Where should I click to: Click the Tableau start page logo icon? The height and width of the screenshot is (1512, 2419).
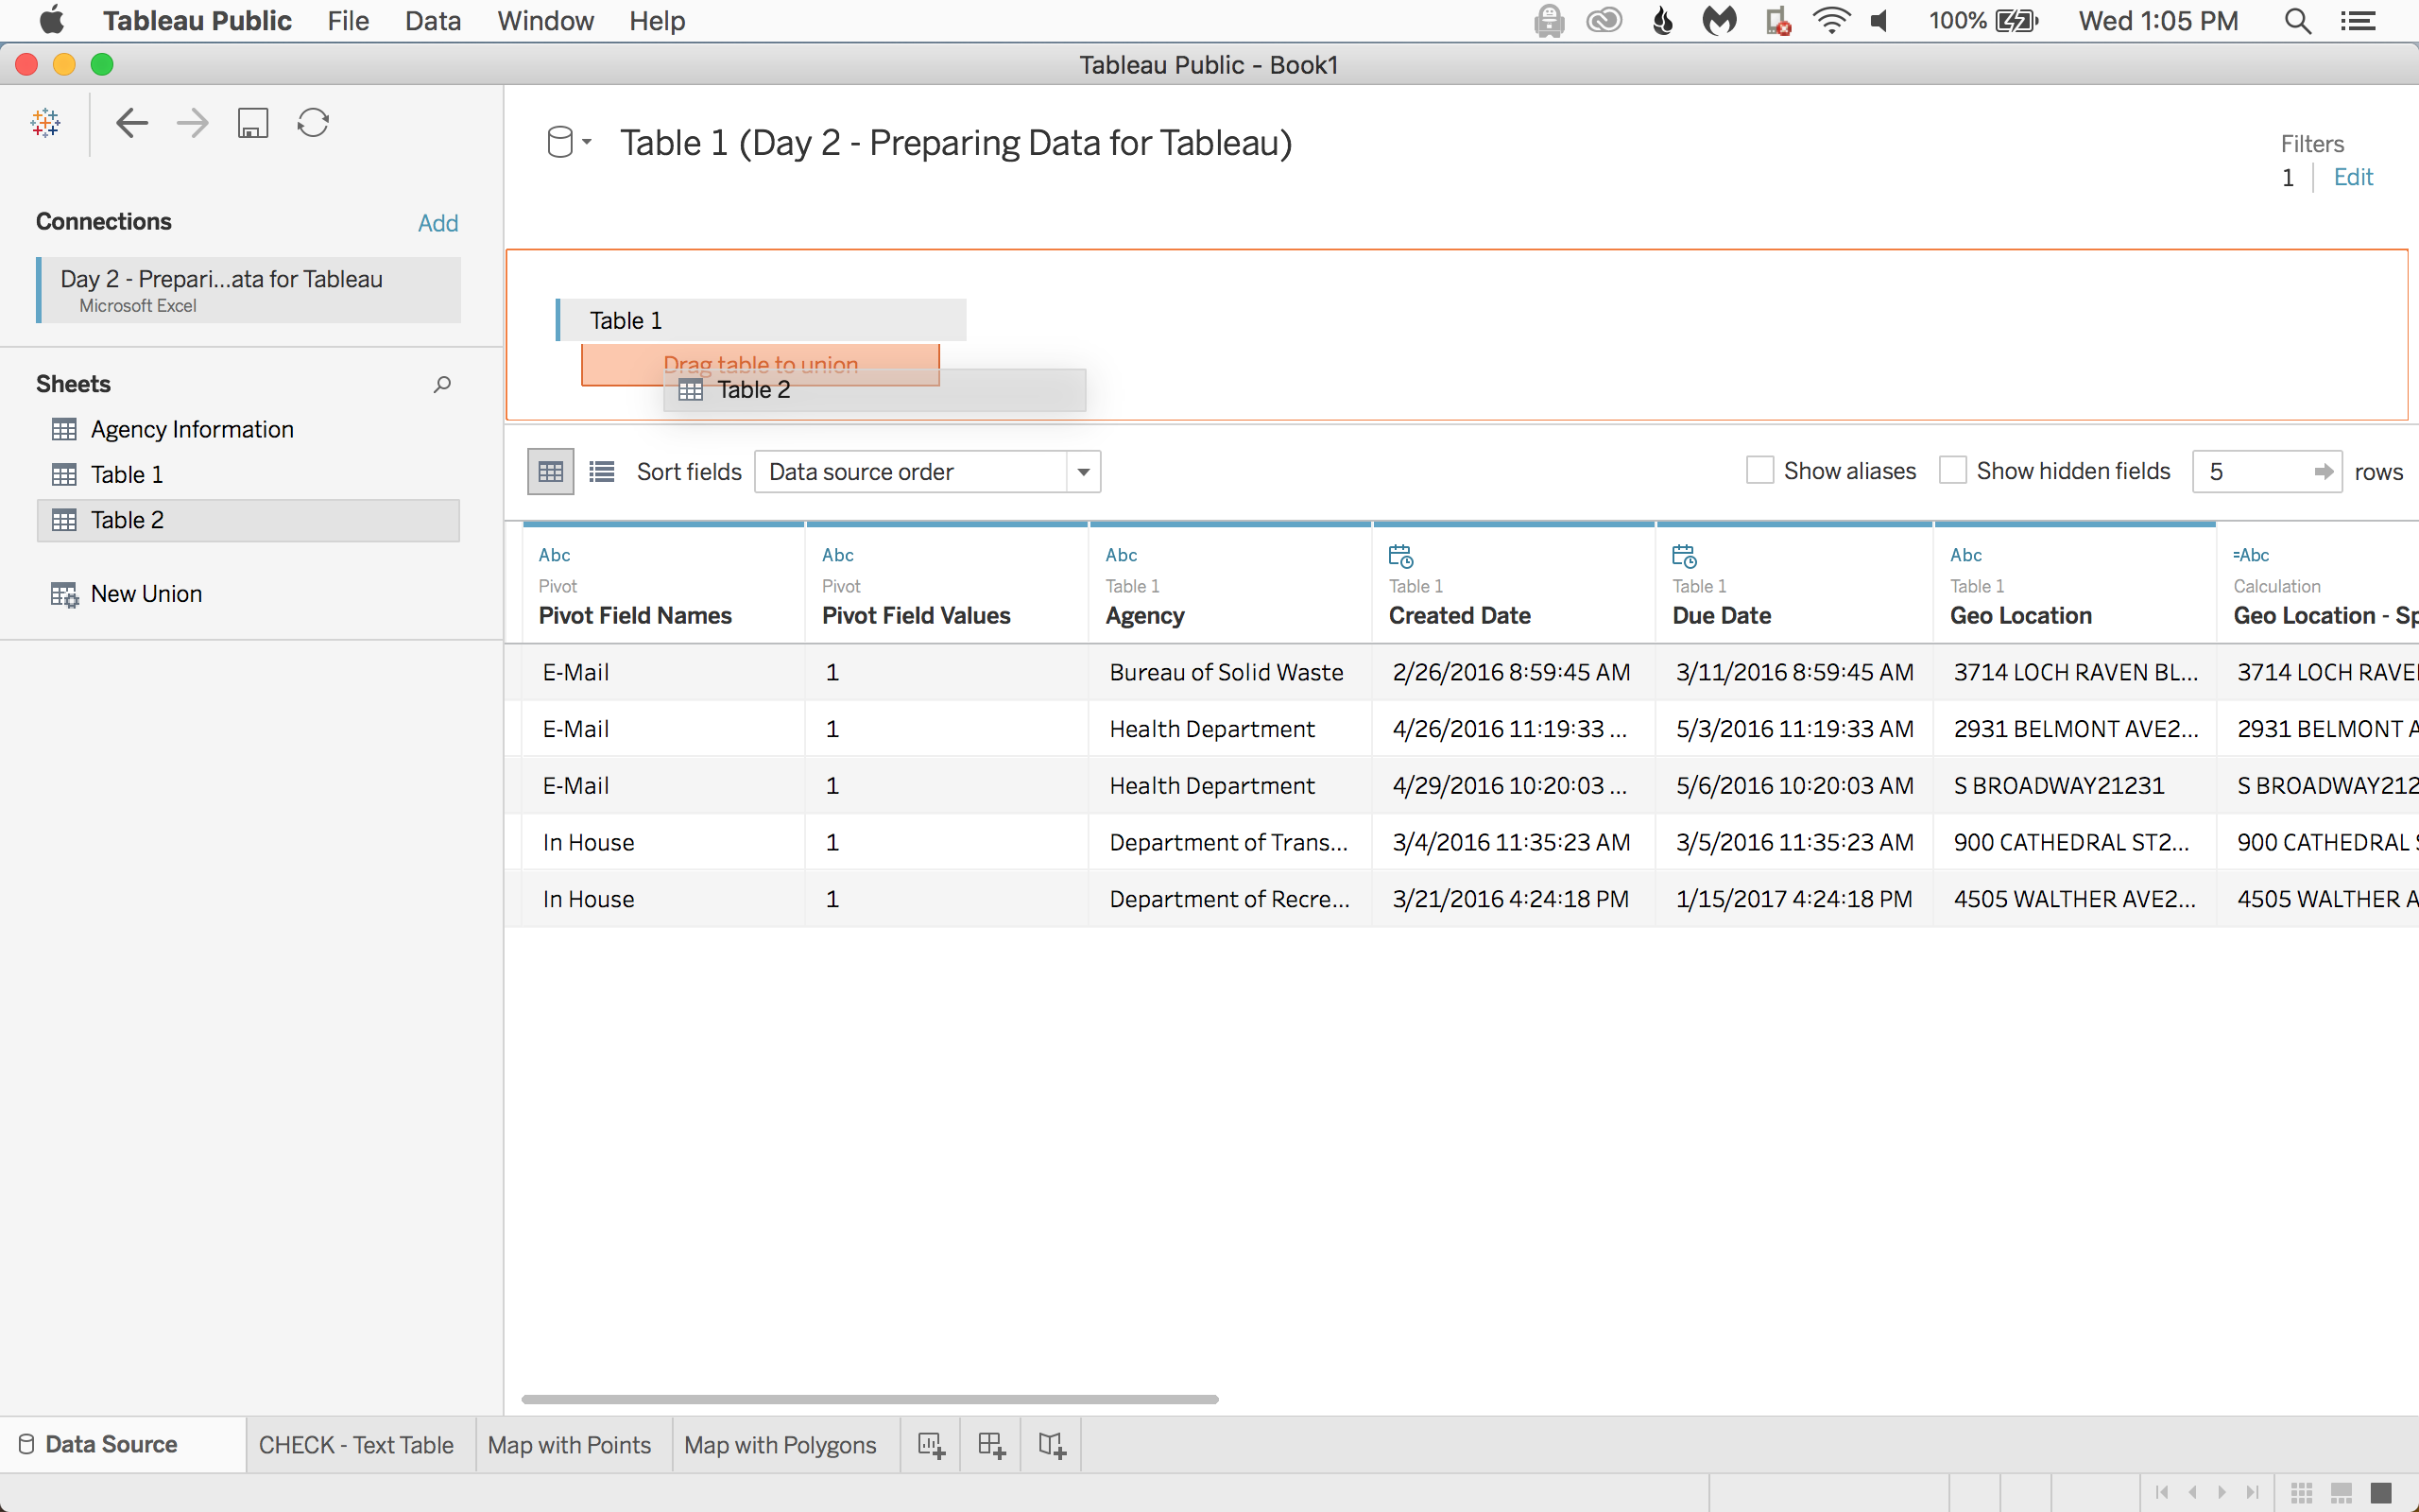click(x=46, y=123)
